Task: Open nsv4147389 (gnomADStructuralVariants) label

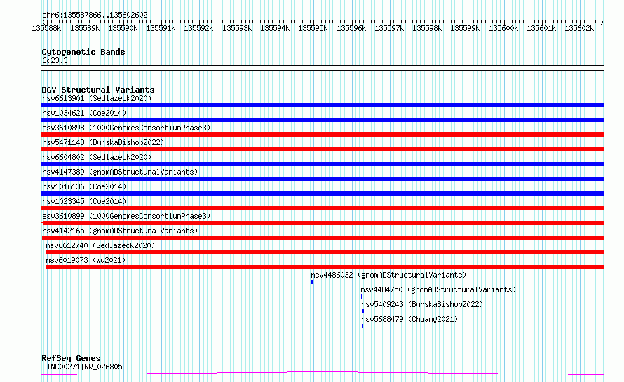Action: (120, 172)
